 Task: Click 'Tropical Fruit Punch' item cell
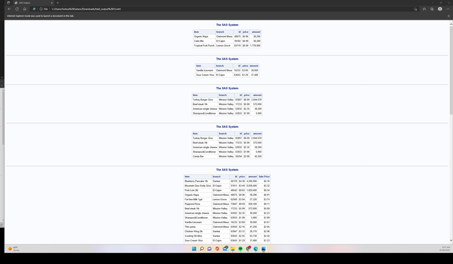(x=204, y=45)
